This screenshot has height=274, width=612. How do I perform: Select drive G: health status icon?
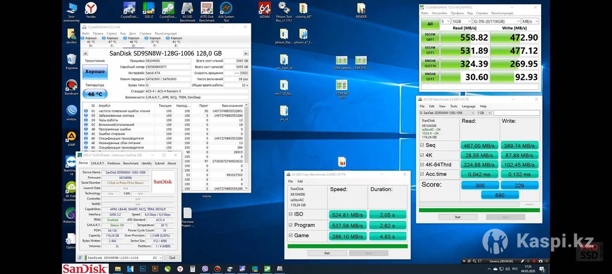[x=125, y=38]
